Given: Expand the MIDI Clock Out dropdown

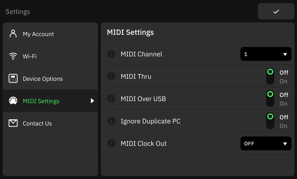Looking at the screenshot, I should coord(266,143).
